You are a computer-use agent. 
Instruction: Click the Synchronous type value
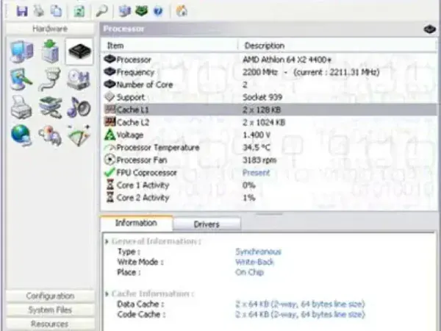pos(258,252)
